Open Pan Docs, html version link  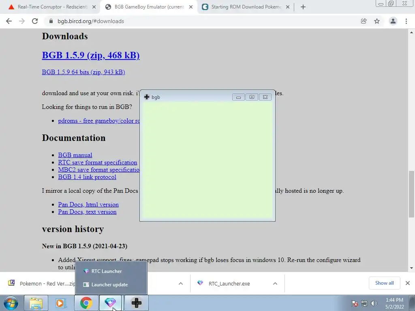coord(88,204)
